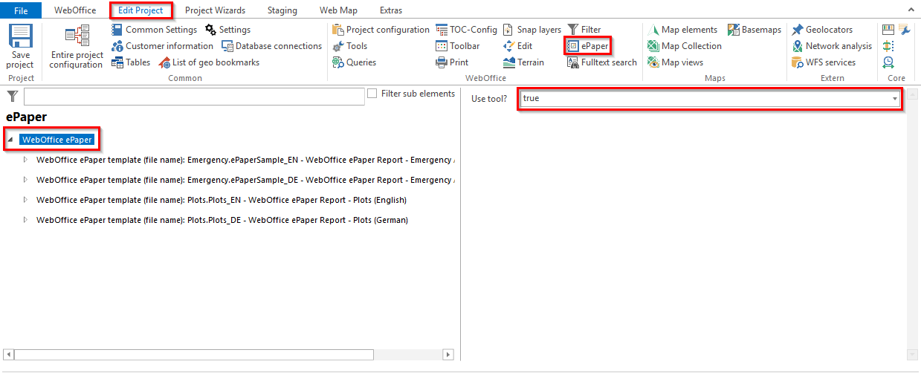Viewport: 921px width, 373px height.
Task: Click the Save project button
Action: (x=21, y=47)
